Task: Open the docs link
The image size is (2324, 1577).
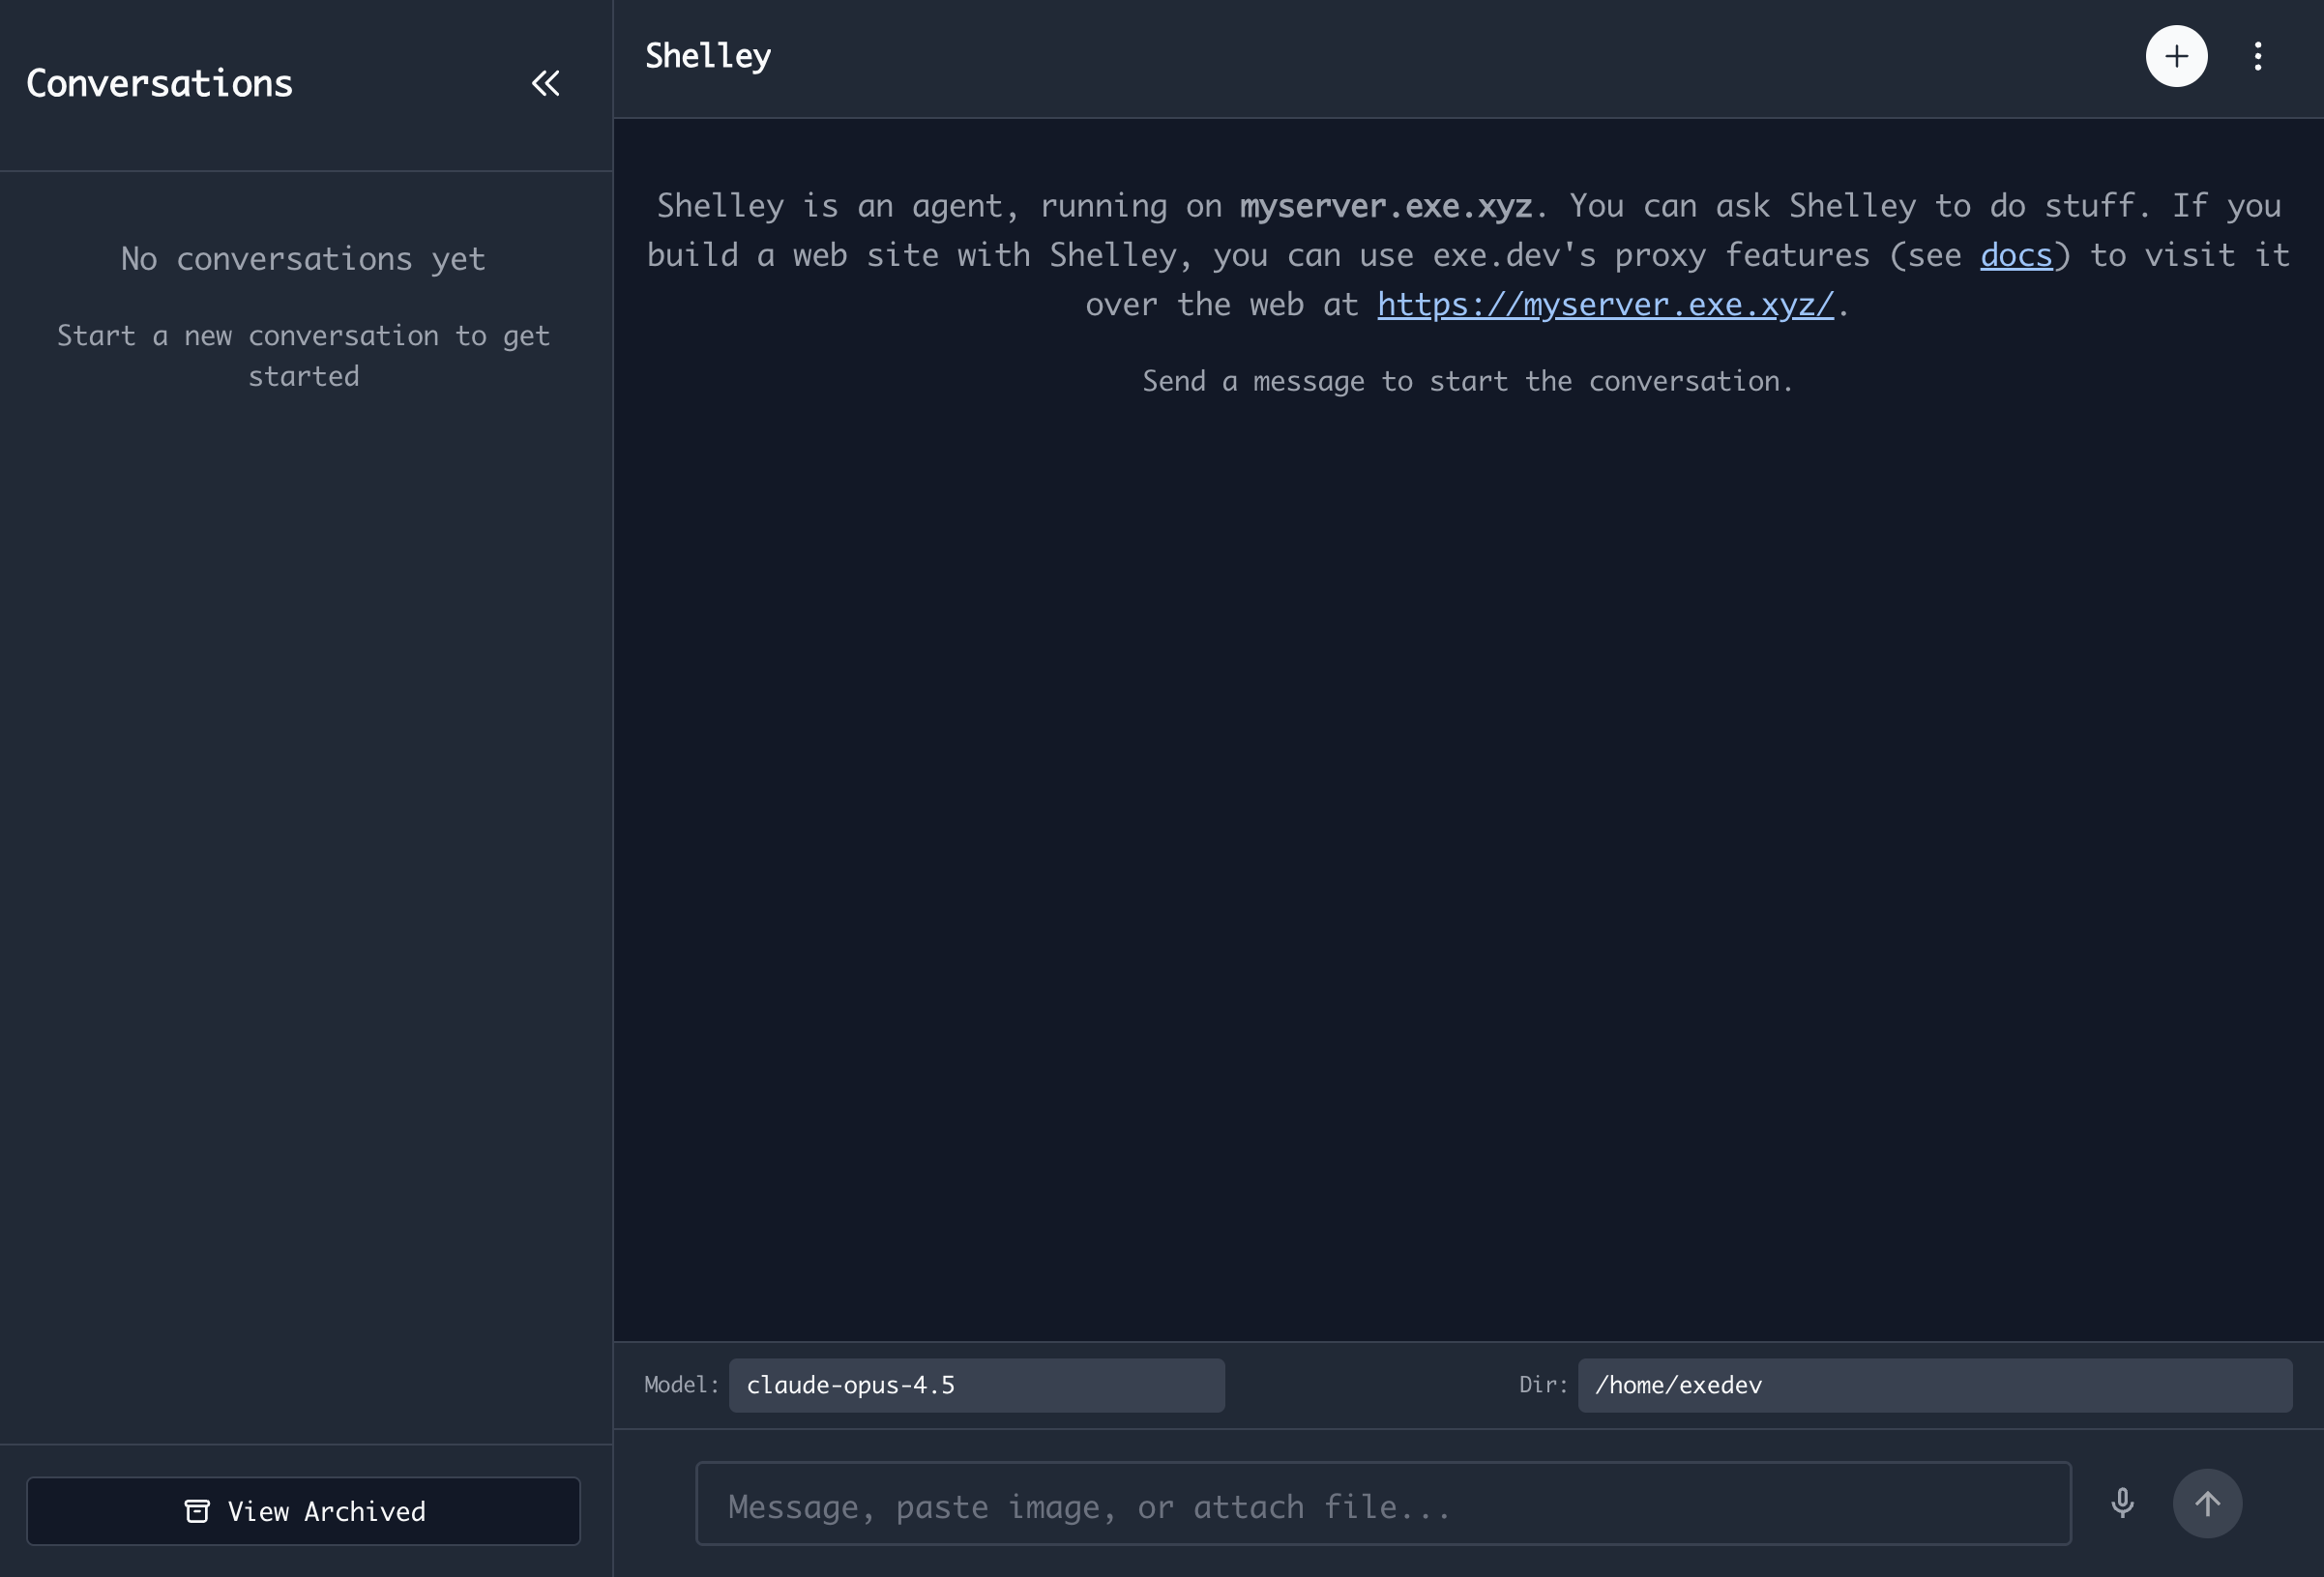Action: click(x=2016, y=255)
